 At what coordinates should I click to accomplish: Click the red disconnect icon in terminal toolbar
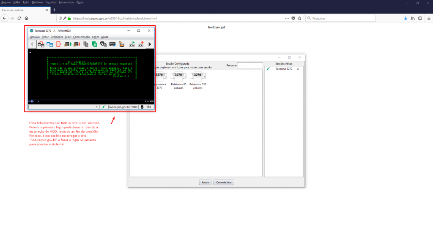[59, 44]
